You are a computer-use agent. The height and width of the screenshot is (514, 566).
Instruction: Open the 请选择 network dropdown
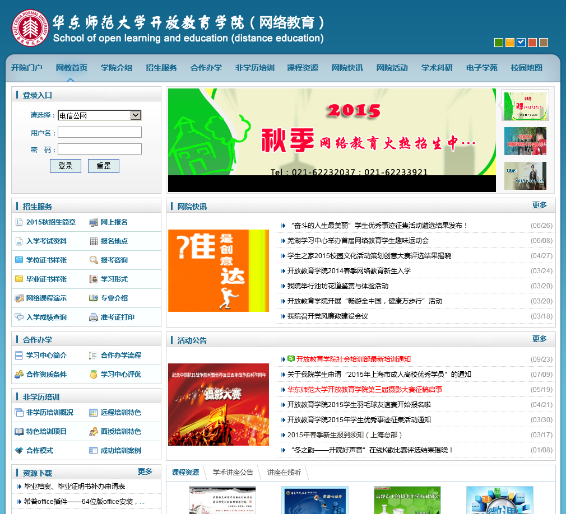tap(100, 115)
